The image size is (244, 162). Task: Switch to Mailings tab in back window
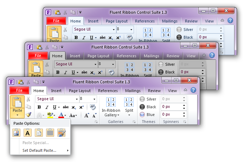click(x=169, y=21)
